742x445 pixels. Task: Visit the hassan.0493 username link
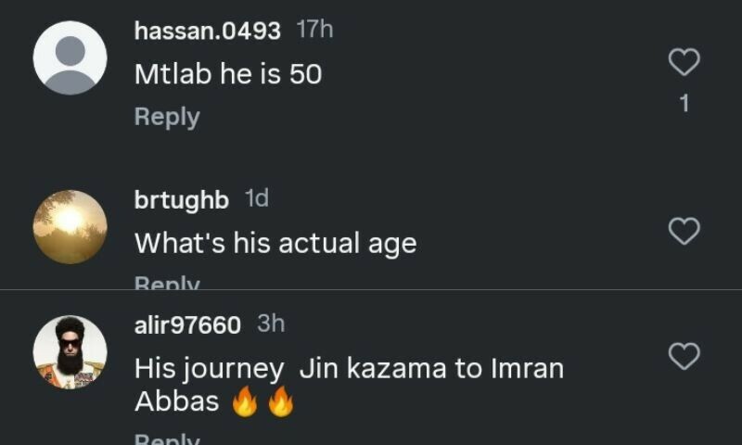click(x=207, y=31)
